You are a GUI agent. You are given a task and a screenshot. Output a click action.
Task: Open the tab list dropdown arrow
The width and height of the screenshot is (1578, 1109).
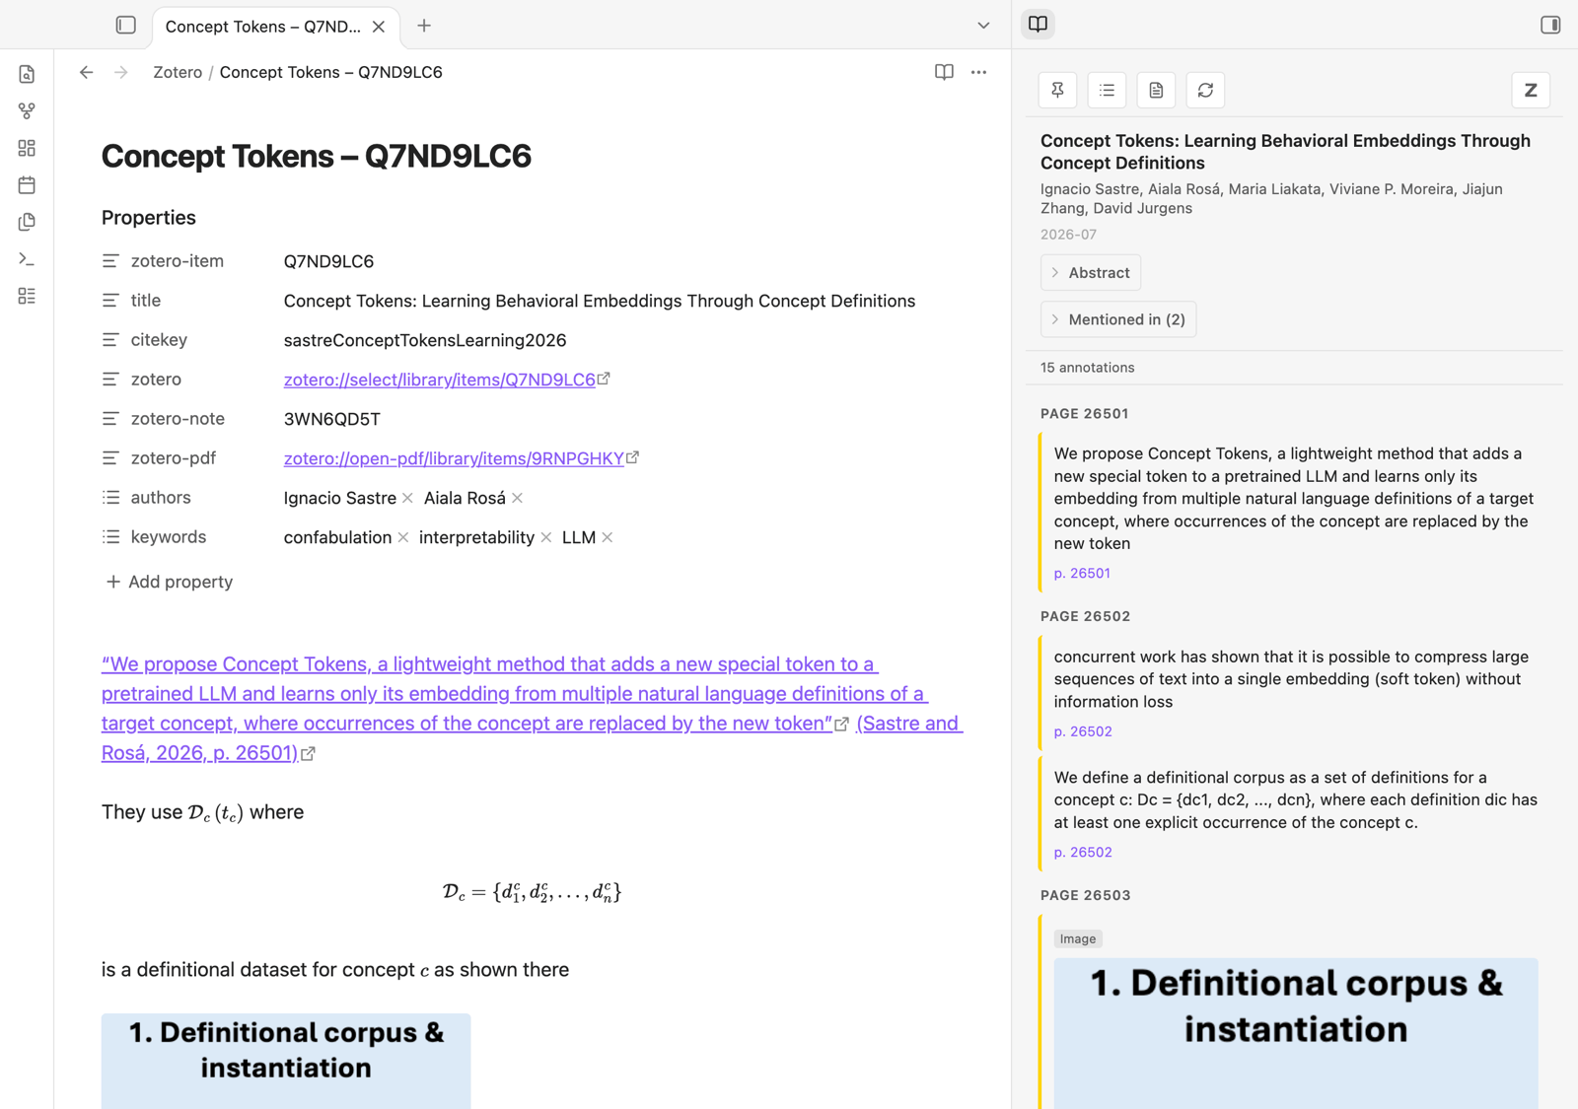click(x=983, y=26)
